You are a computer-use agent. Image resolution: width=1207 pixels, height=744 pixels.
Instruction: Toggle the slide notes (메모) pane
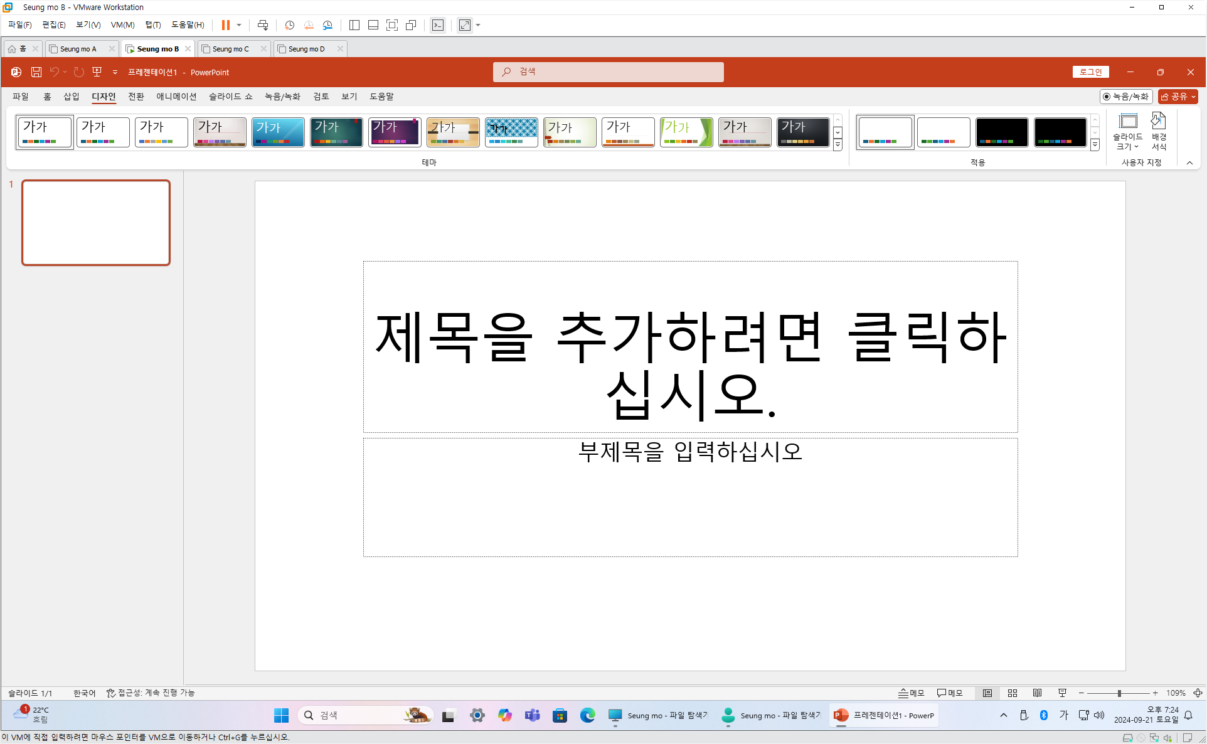click(911, 693)
